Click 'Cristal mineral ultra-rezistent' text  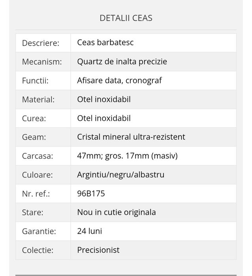click(131, 137)
